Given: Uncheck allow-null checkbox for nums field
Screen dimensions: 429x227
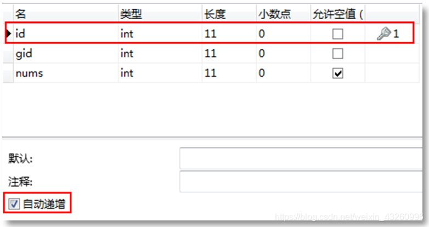Looking at the screenshot, I should [x=337, y=73].
